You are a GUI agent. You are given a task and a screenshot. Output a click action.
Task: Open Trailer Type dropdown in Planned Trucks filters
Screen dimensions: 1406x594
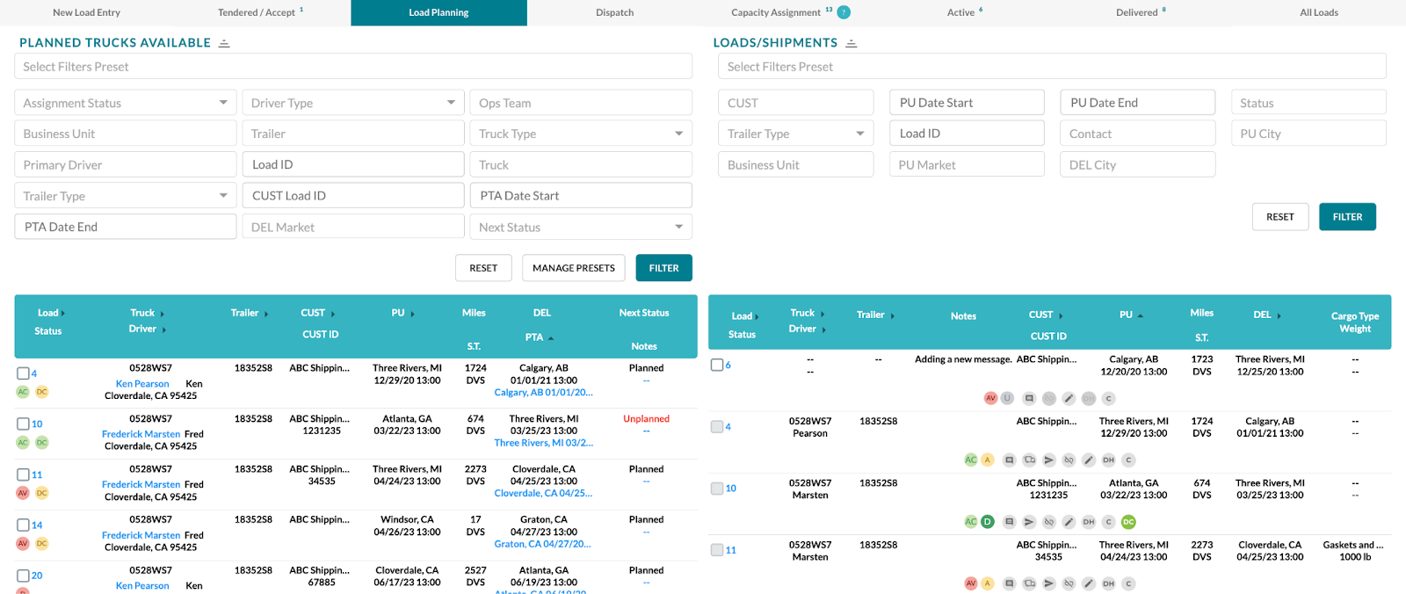[126, 196]
